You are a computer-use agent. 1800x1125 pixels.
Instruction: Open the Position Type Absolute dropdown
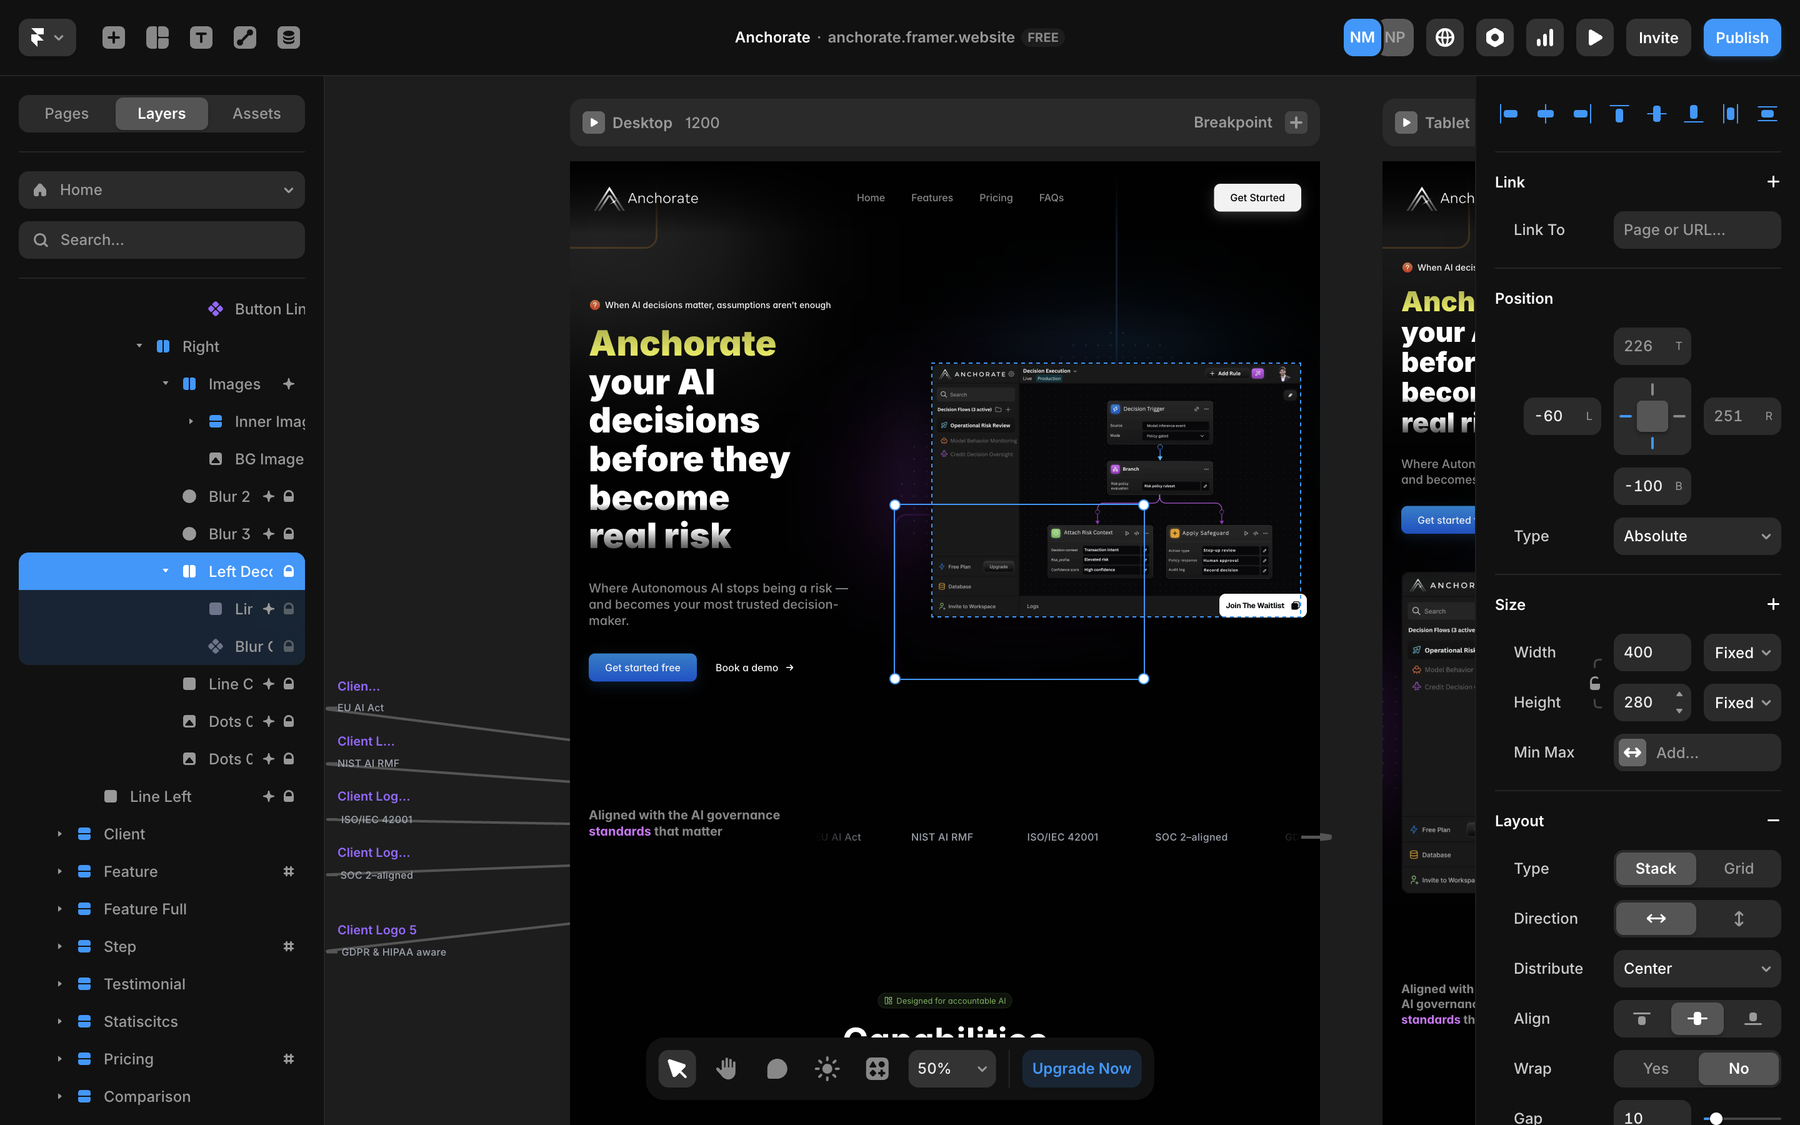click(x=1697, y=536)
